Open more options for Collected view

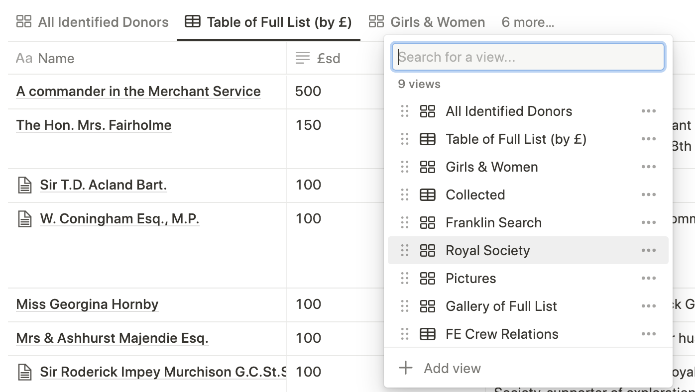click(x=648, y=195)
